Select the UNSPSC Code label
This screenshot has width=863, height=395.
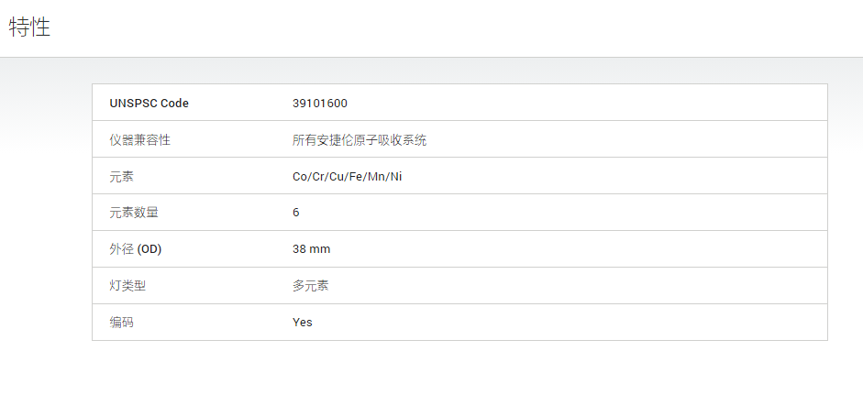(149, 103)
